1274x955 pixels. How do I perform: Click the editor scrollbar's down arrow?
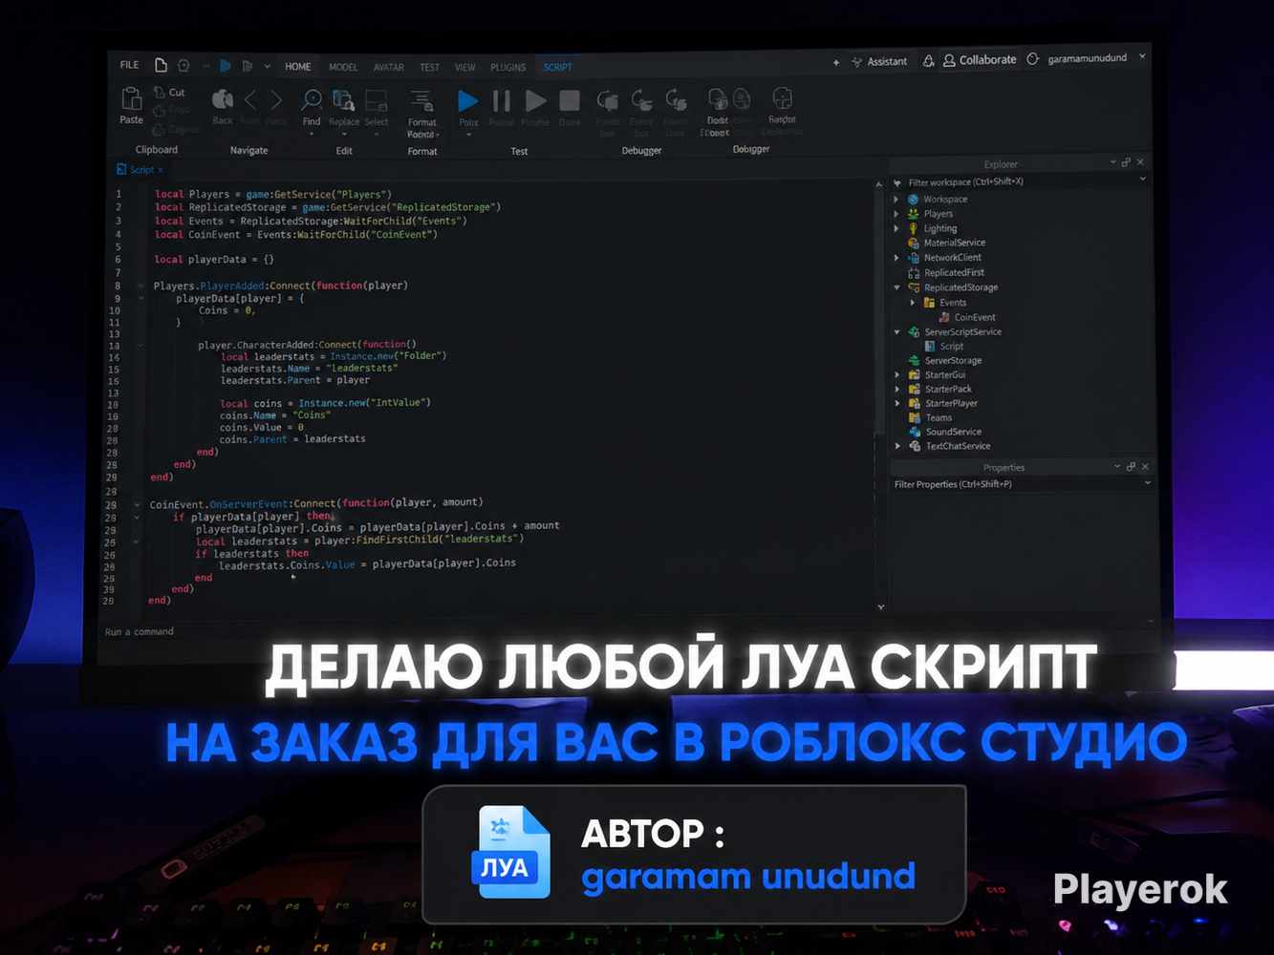[x=880, y=607]
